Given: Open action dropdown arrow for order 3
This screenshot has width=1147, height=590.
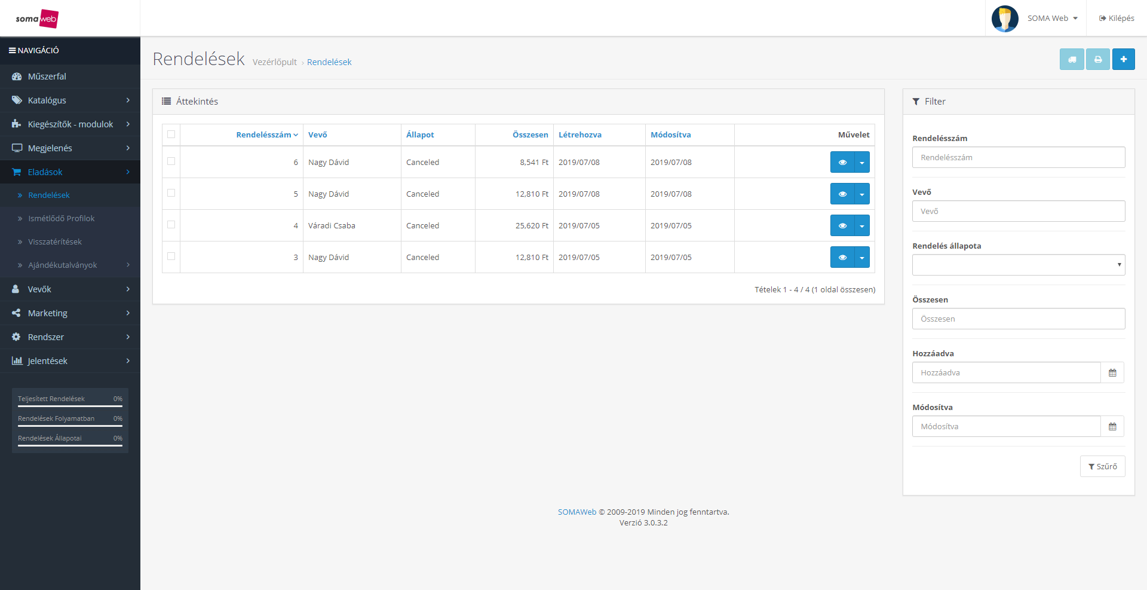Looking at the screenshot, I should click(x=862, y=257).
